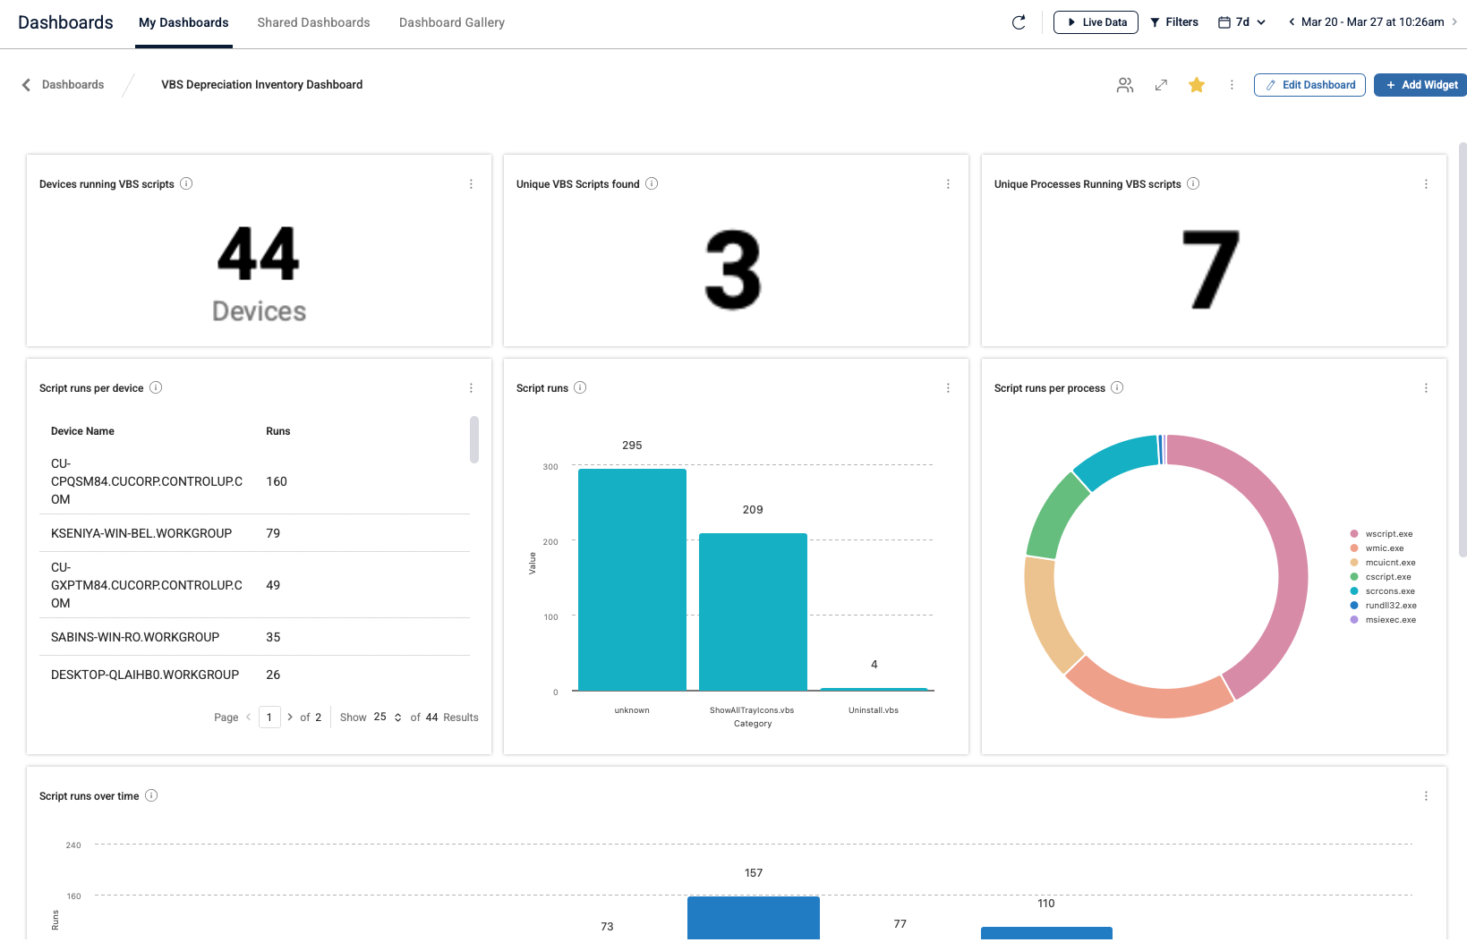Expand dashboard to fullscreen view
This screenshot has width=1467, height=951.
(1161, 85)
